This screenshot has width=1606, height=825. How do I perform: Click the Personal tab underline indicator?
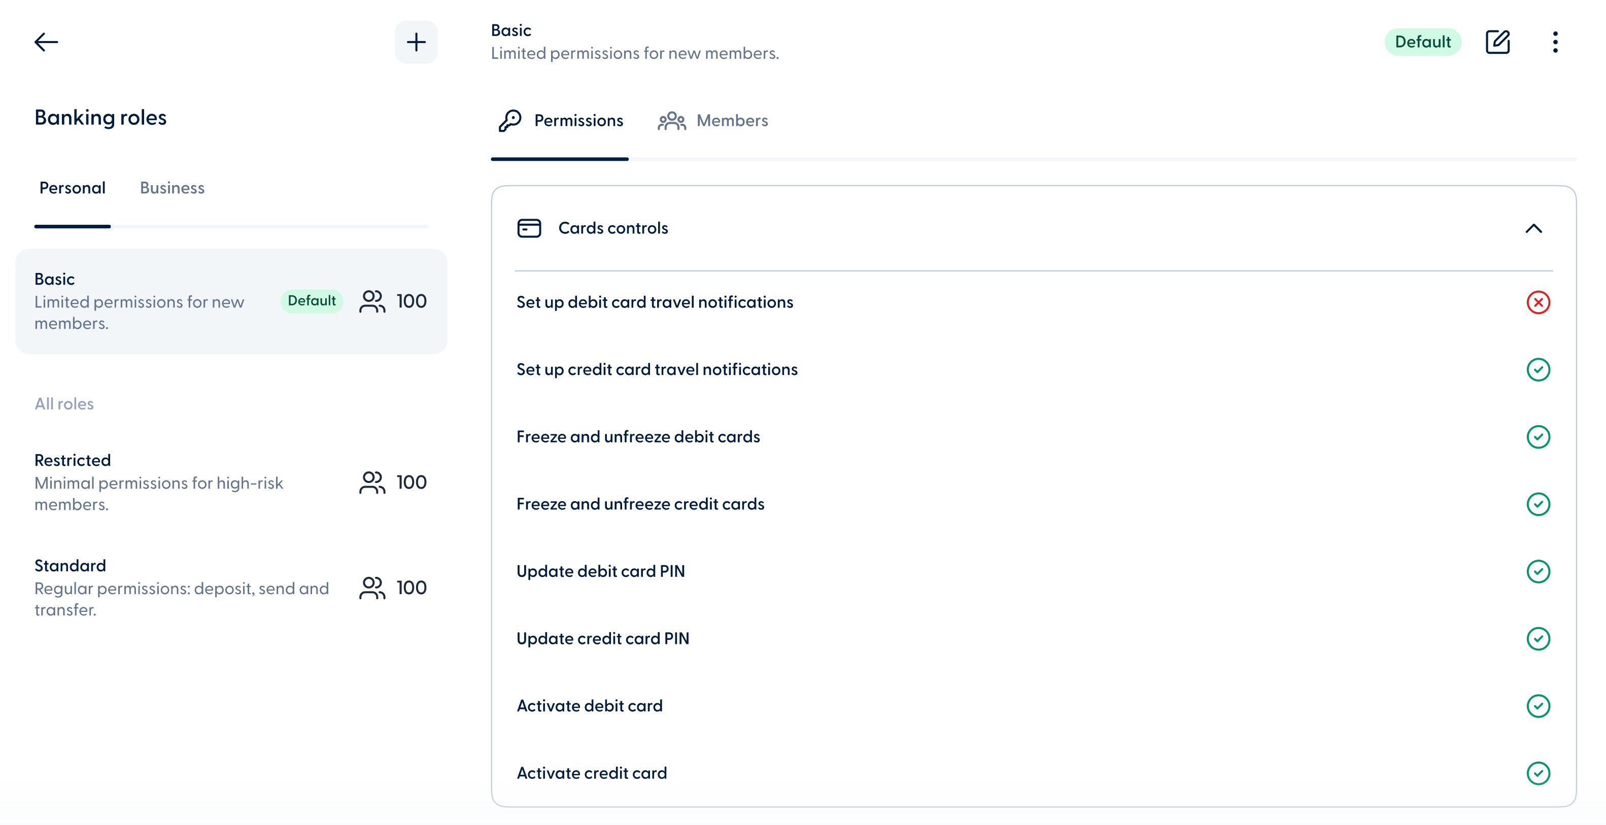click(73, 226)
